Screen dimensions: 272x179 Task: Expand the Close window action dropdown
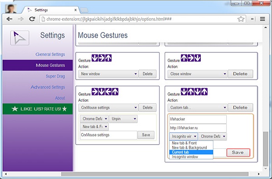(x=197, y=74)
